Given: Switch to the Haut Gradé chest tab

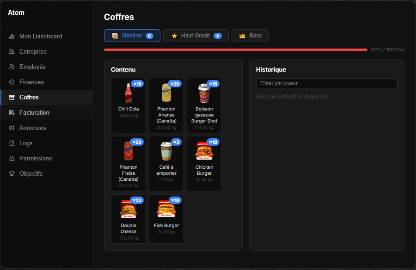Looking at the screenshot, I should coord(196,36).
